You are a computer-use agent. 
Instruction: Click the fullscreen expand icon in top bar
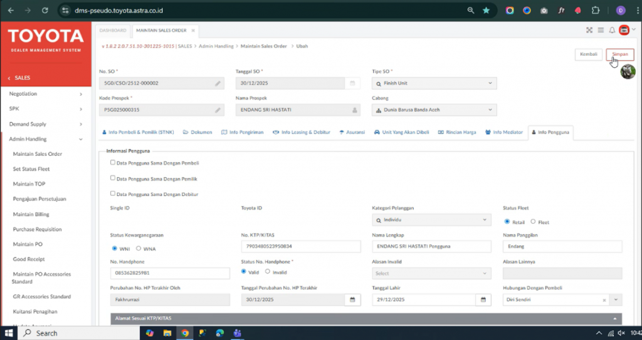[589, 30]
